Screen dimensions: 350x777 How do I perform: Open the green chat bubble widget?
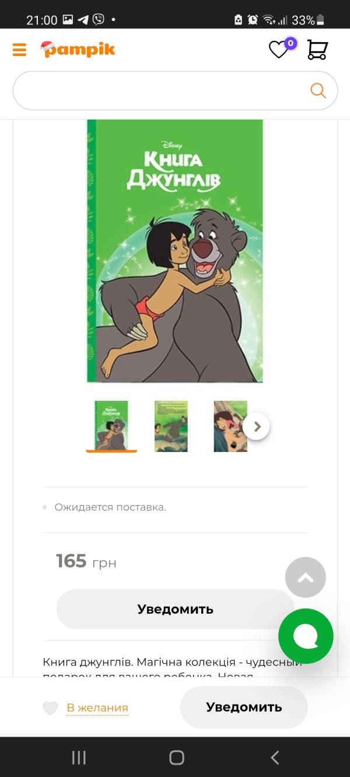point(306,636)
